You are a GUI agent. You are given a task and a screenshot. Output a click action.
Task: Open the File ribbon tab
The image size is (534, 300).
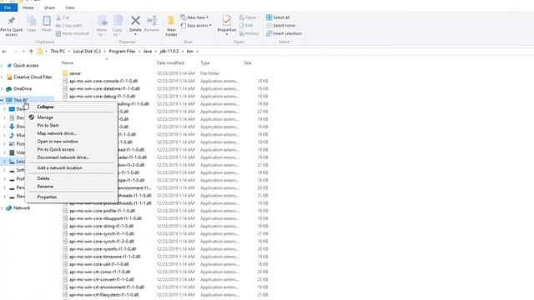coord(8,7)
